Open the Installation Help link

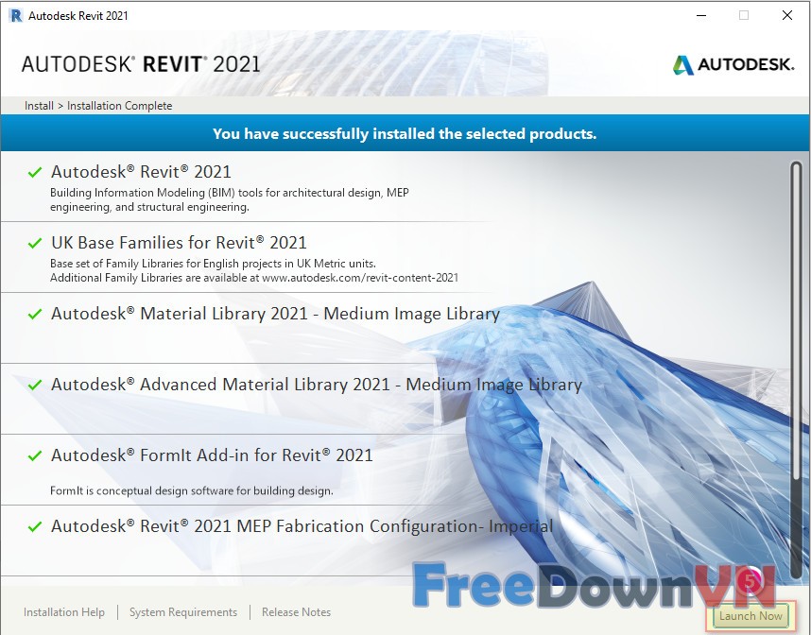[64, 612]
